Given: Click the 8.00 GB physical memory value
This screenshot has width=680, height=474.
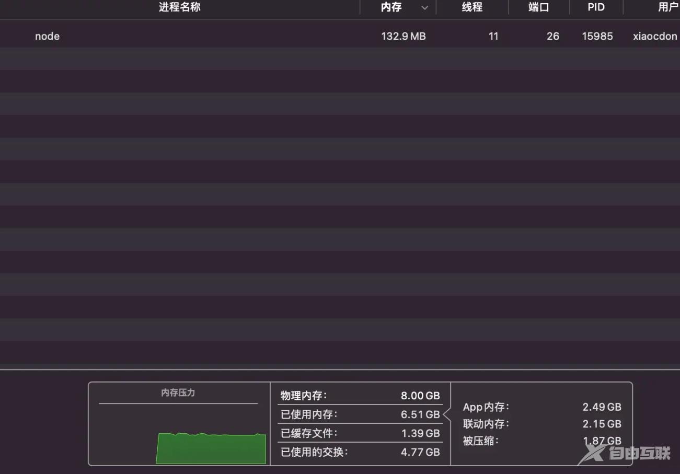Looking at the screenshot, I should tap(420, 396).
